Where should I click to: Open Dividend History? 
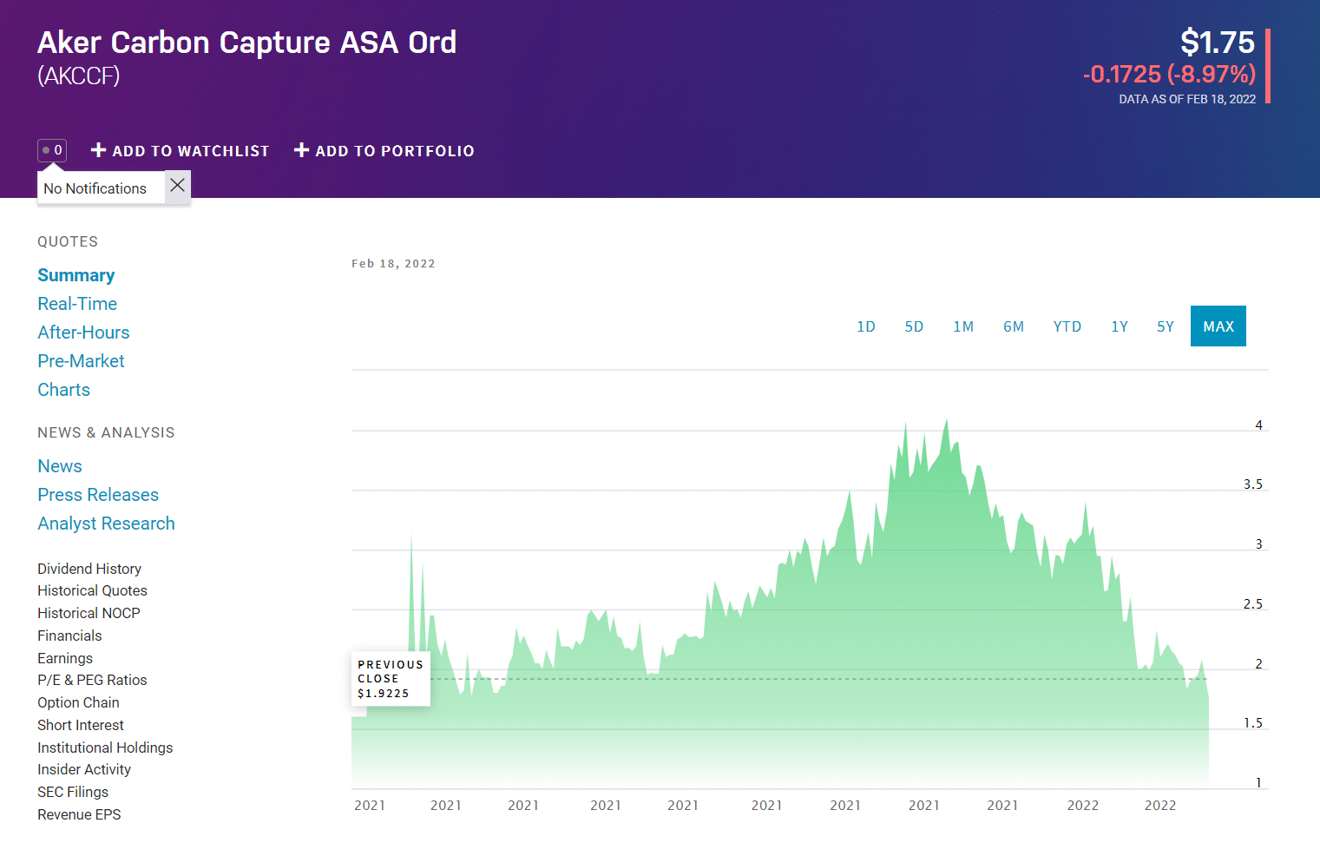click(x=89, y=569)
